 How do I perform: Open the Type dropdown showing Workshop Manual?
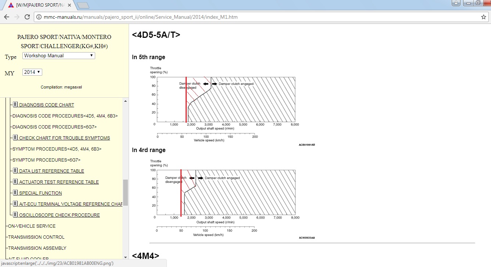click(59, 56)
